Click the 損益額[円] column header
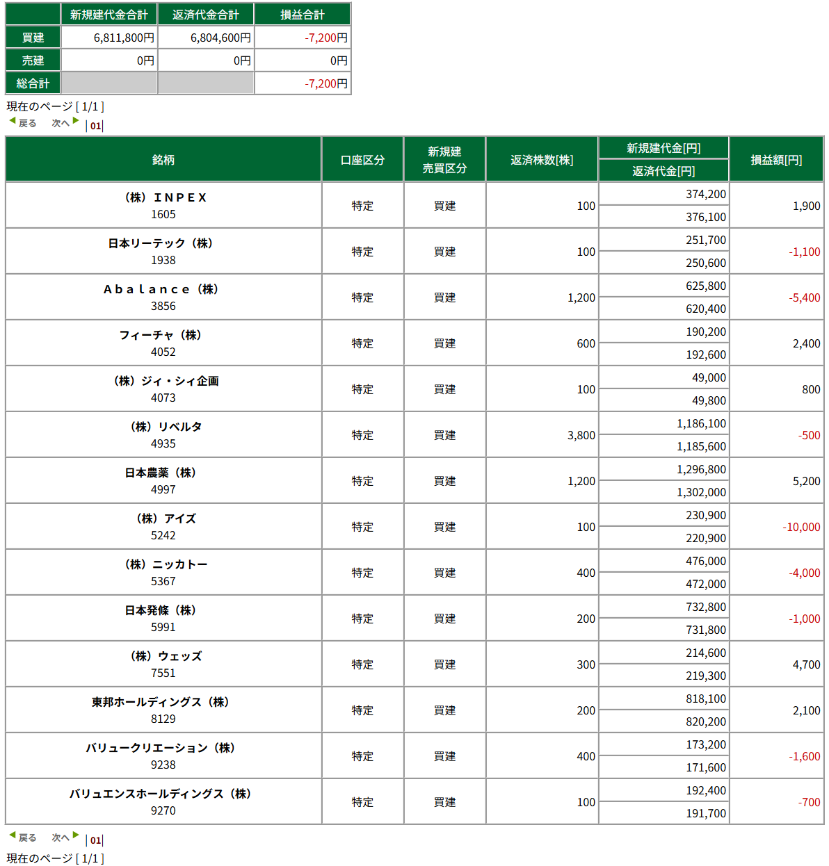Screen dimensions: 829x866 tap(776, 159)
